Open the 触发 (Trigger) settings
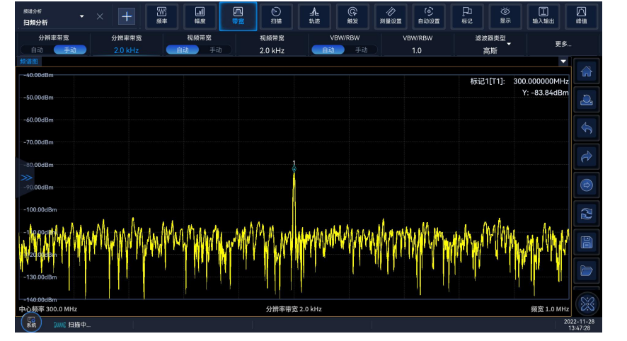This screenshot has height=341, width=627. click(x=352, y=16)
